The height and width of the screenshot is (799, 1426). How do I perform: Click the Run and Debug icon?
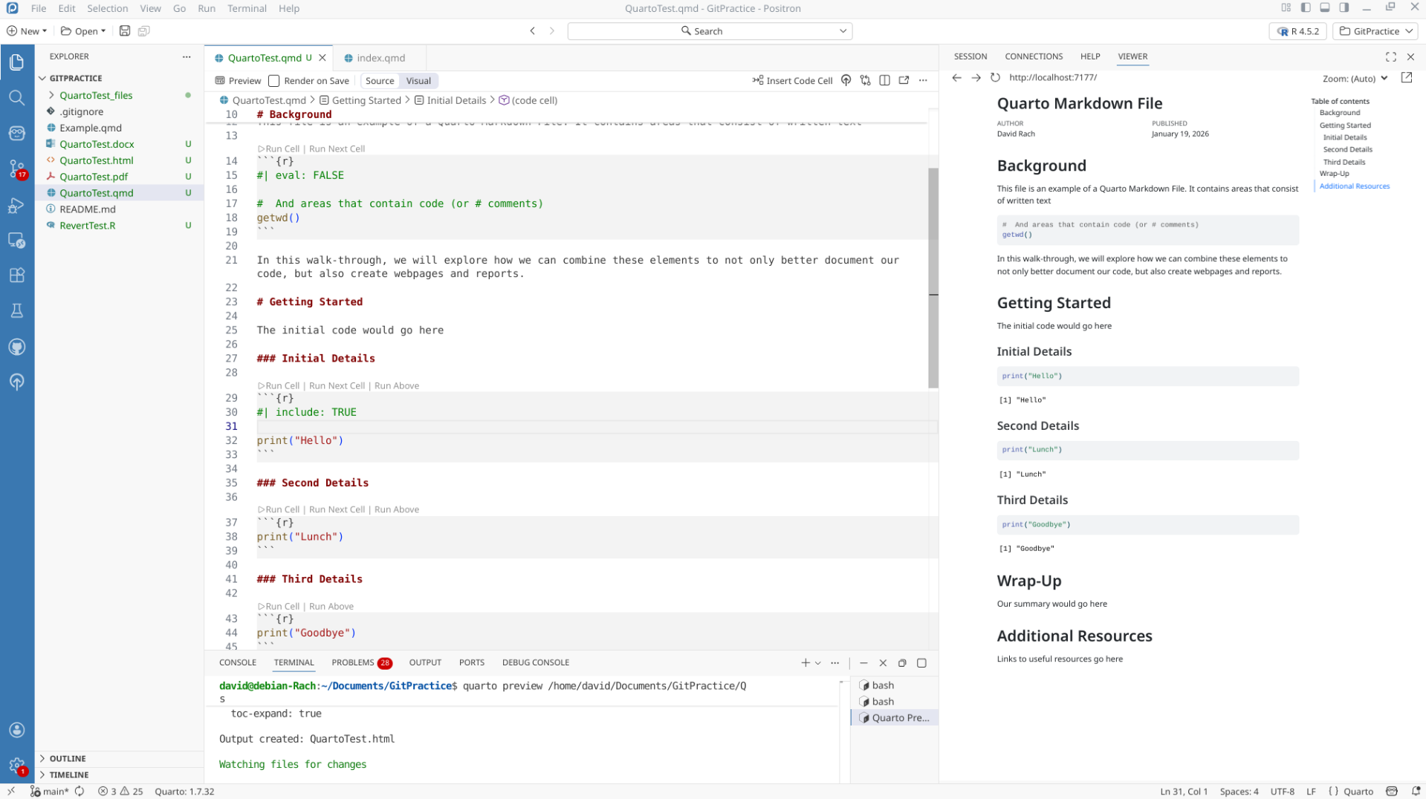click(16, 206)
